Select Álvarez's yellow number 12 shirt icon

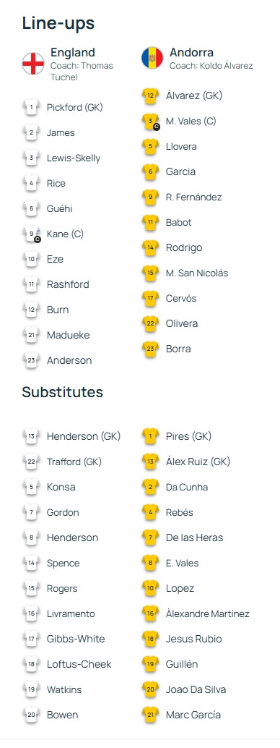click(150, 96)
